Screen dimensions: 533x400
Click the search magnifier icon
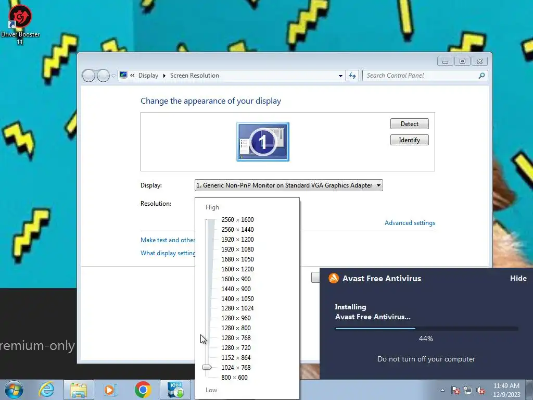point(481,76)
